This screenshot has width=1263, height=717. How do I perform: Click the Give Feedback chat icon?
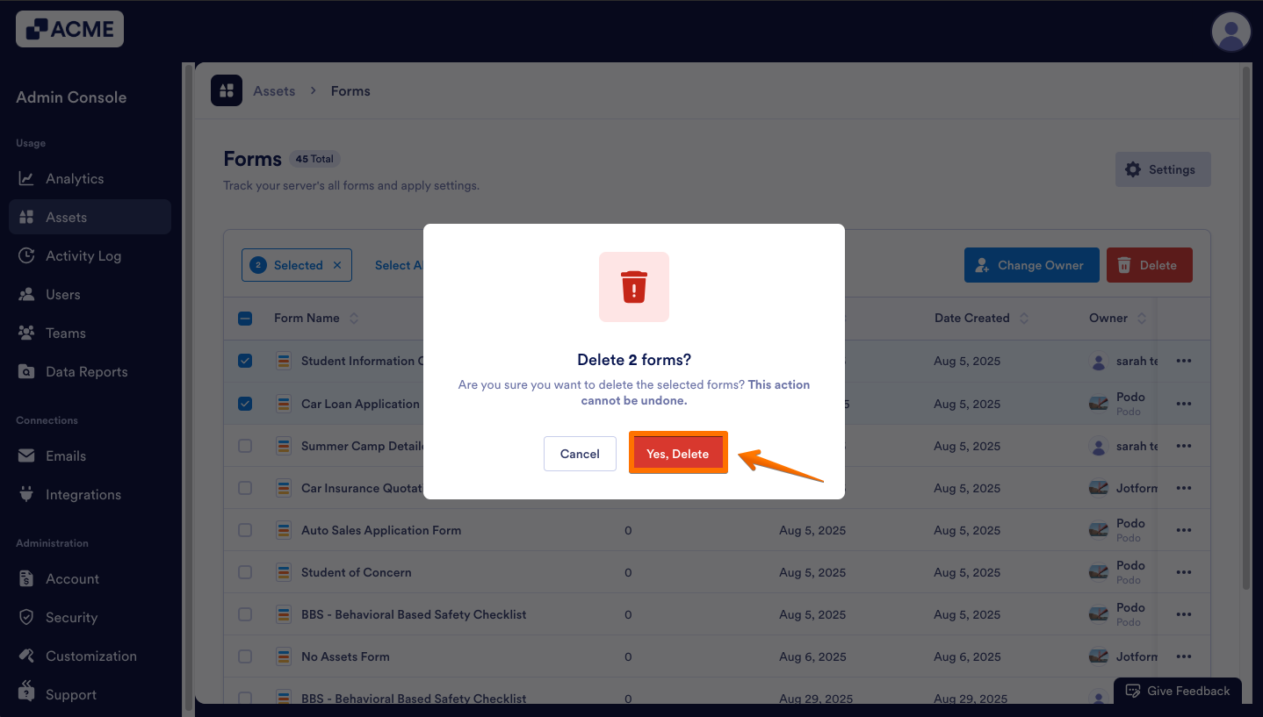[1134, 691]
